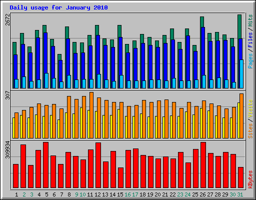Click the blue files bar for day 1
This screenshot has height=200, width=256.
[15, 67]
